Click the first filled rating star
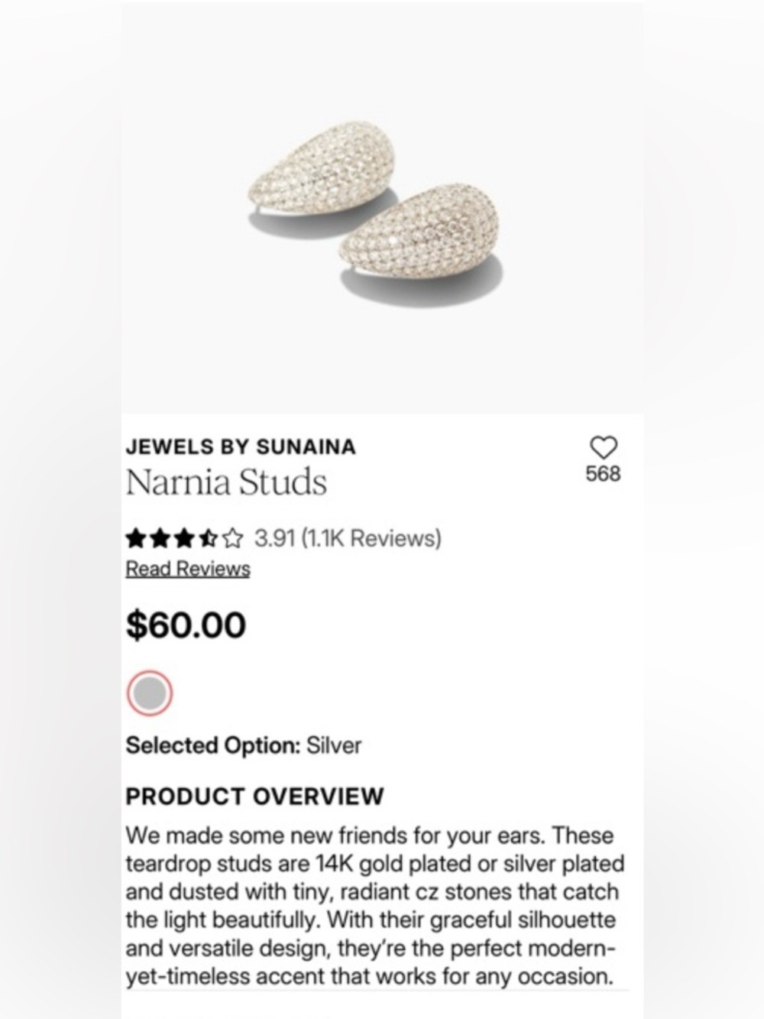 (x=136, y=539)
